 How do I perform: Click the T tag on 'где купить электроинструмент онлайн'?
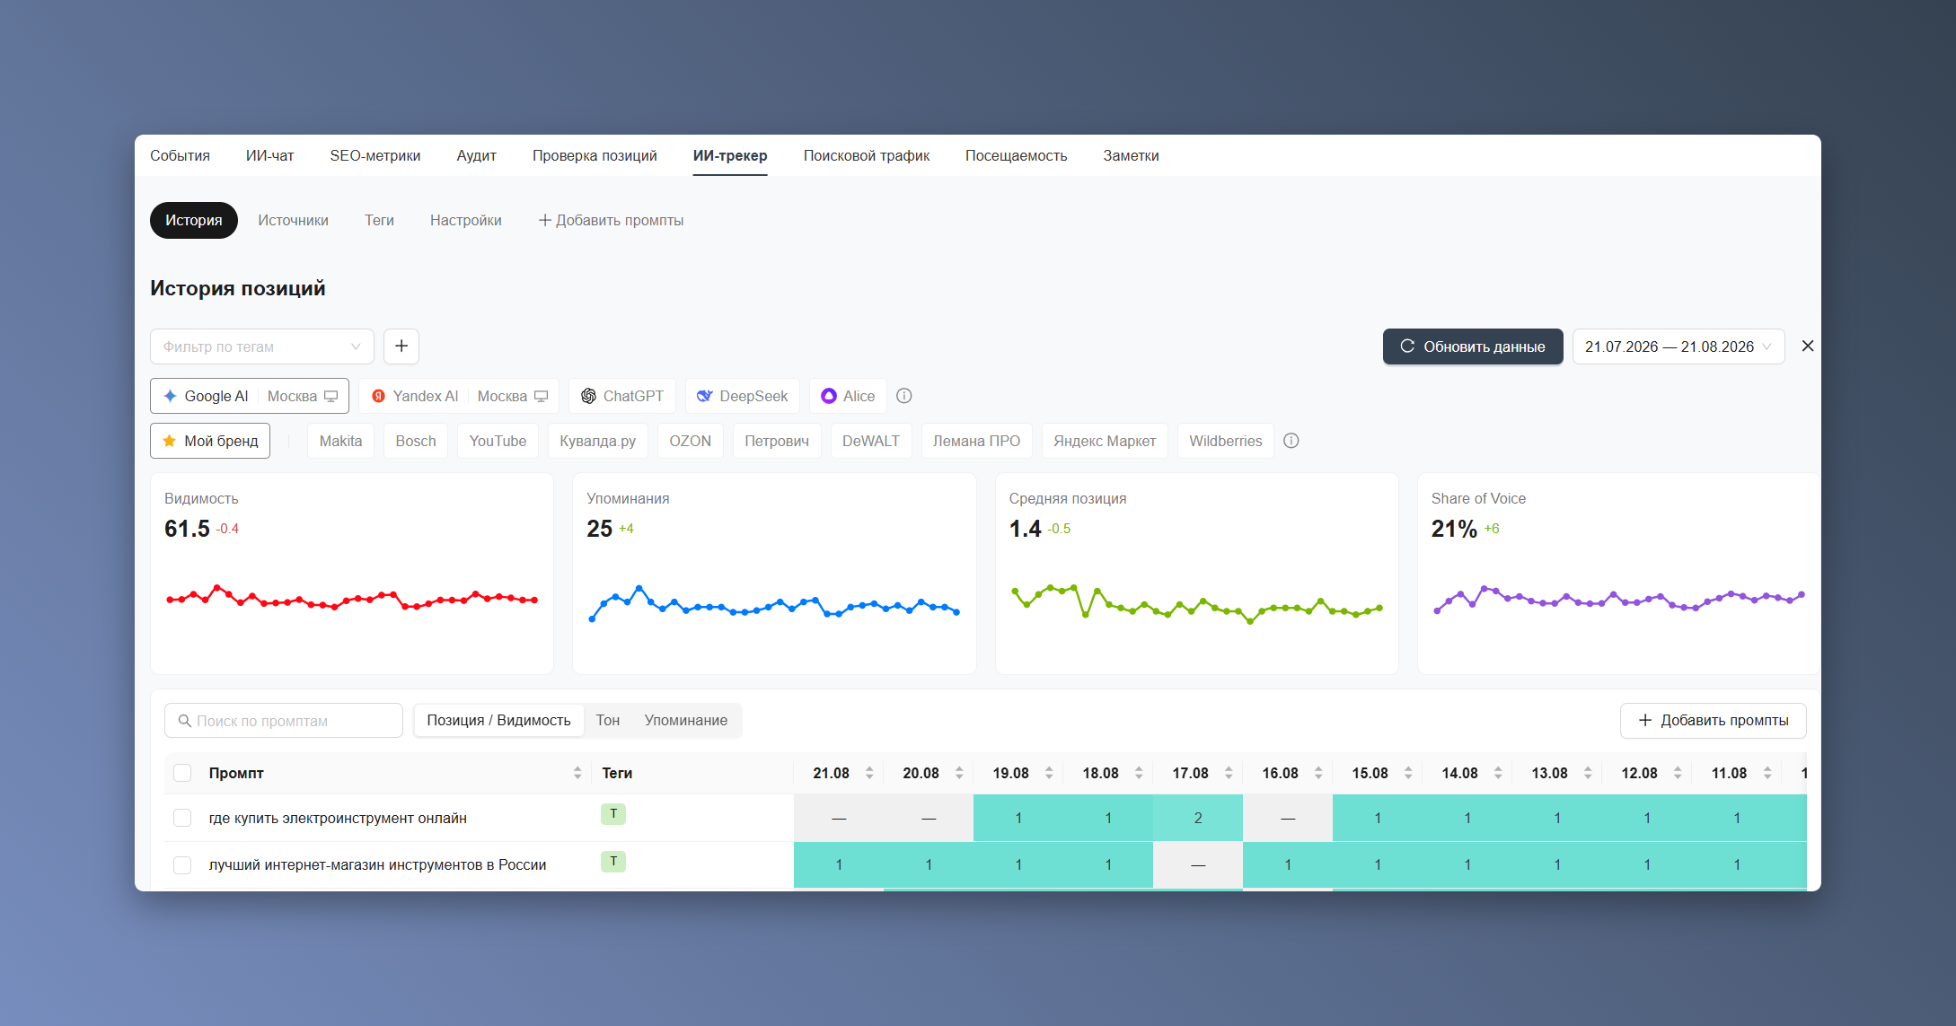tap(613, 814)
